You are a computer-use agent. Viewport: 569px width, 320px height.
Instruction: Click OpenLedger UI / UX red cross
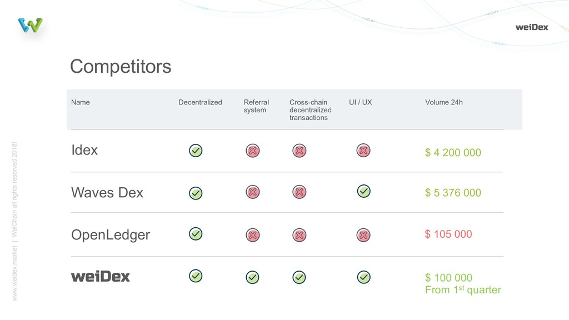point(363,235)
